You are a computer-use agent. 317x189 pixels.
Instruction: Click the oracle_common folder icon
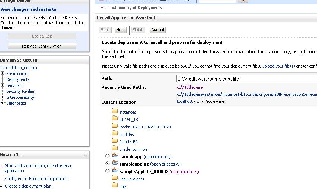pyautogui.click(x=115, y=148)
